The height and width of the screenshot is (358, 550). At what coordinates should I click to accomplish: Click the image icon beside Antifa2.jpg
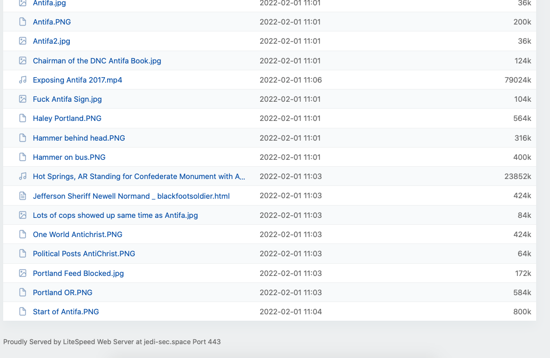coord(22,41)
